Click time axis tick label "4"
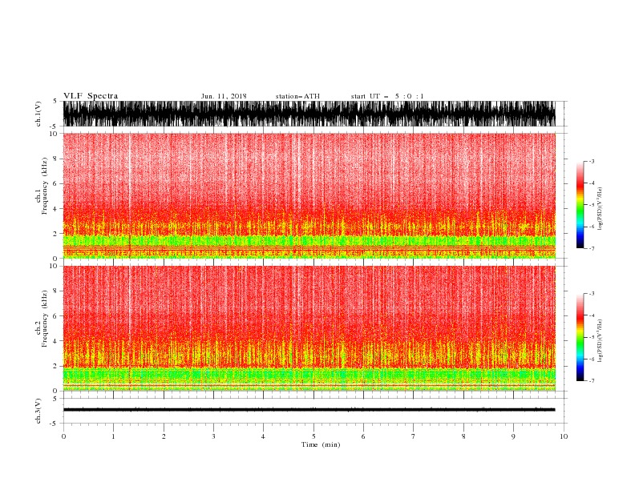The image size is (635, 490). tap(263, 436)
